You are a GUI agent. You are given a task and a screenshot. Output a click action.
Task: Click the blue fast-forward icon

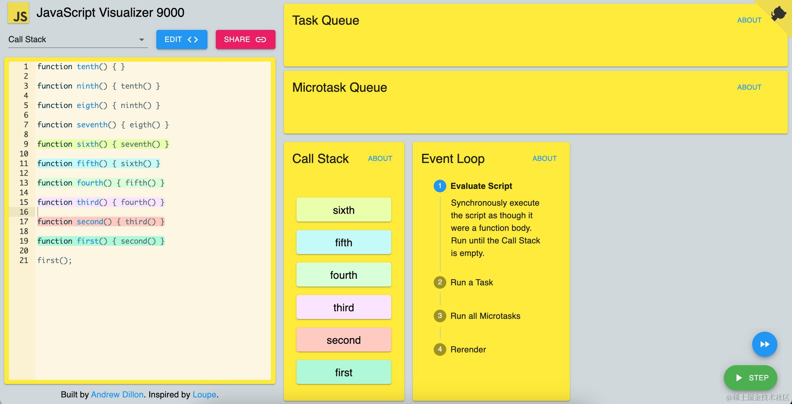tap(764, 344)
